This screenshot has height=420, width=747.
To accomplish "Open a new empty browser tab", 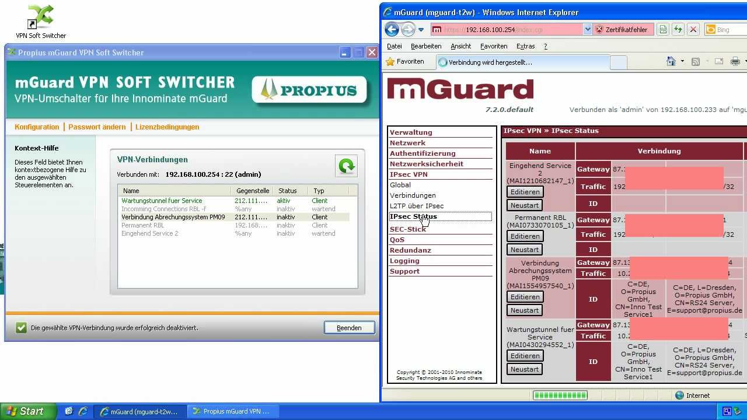I will [x=618, y=62].
